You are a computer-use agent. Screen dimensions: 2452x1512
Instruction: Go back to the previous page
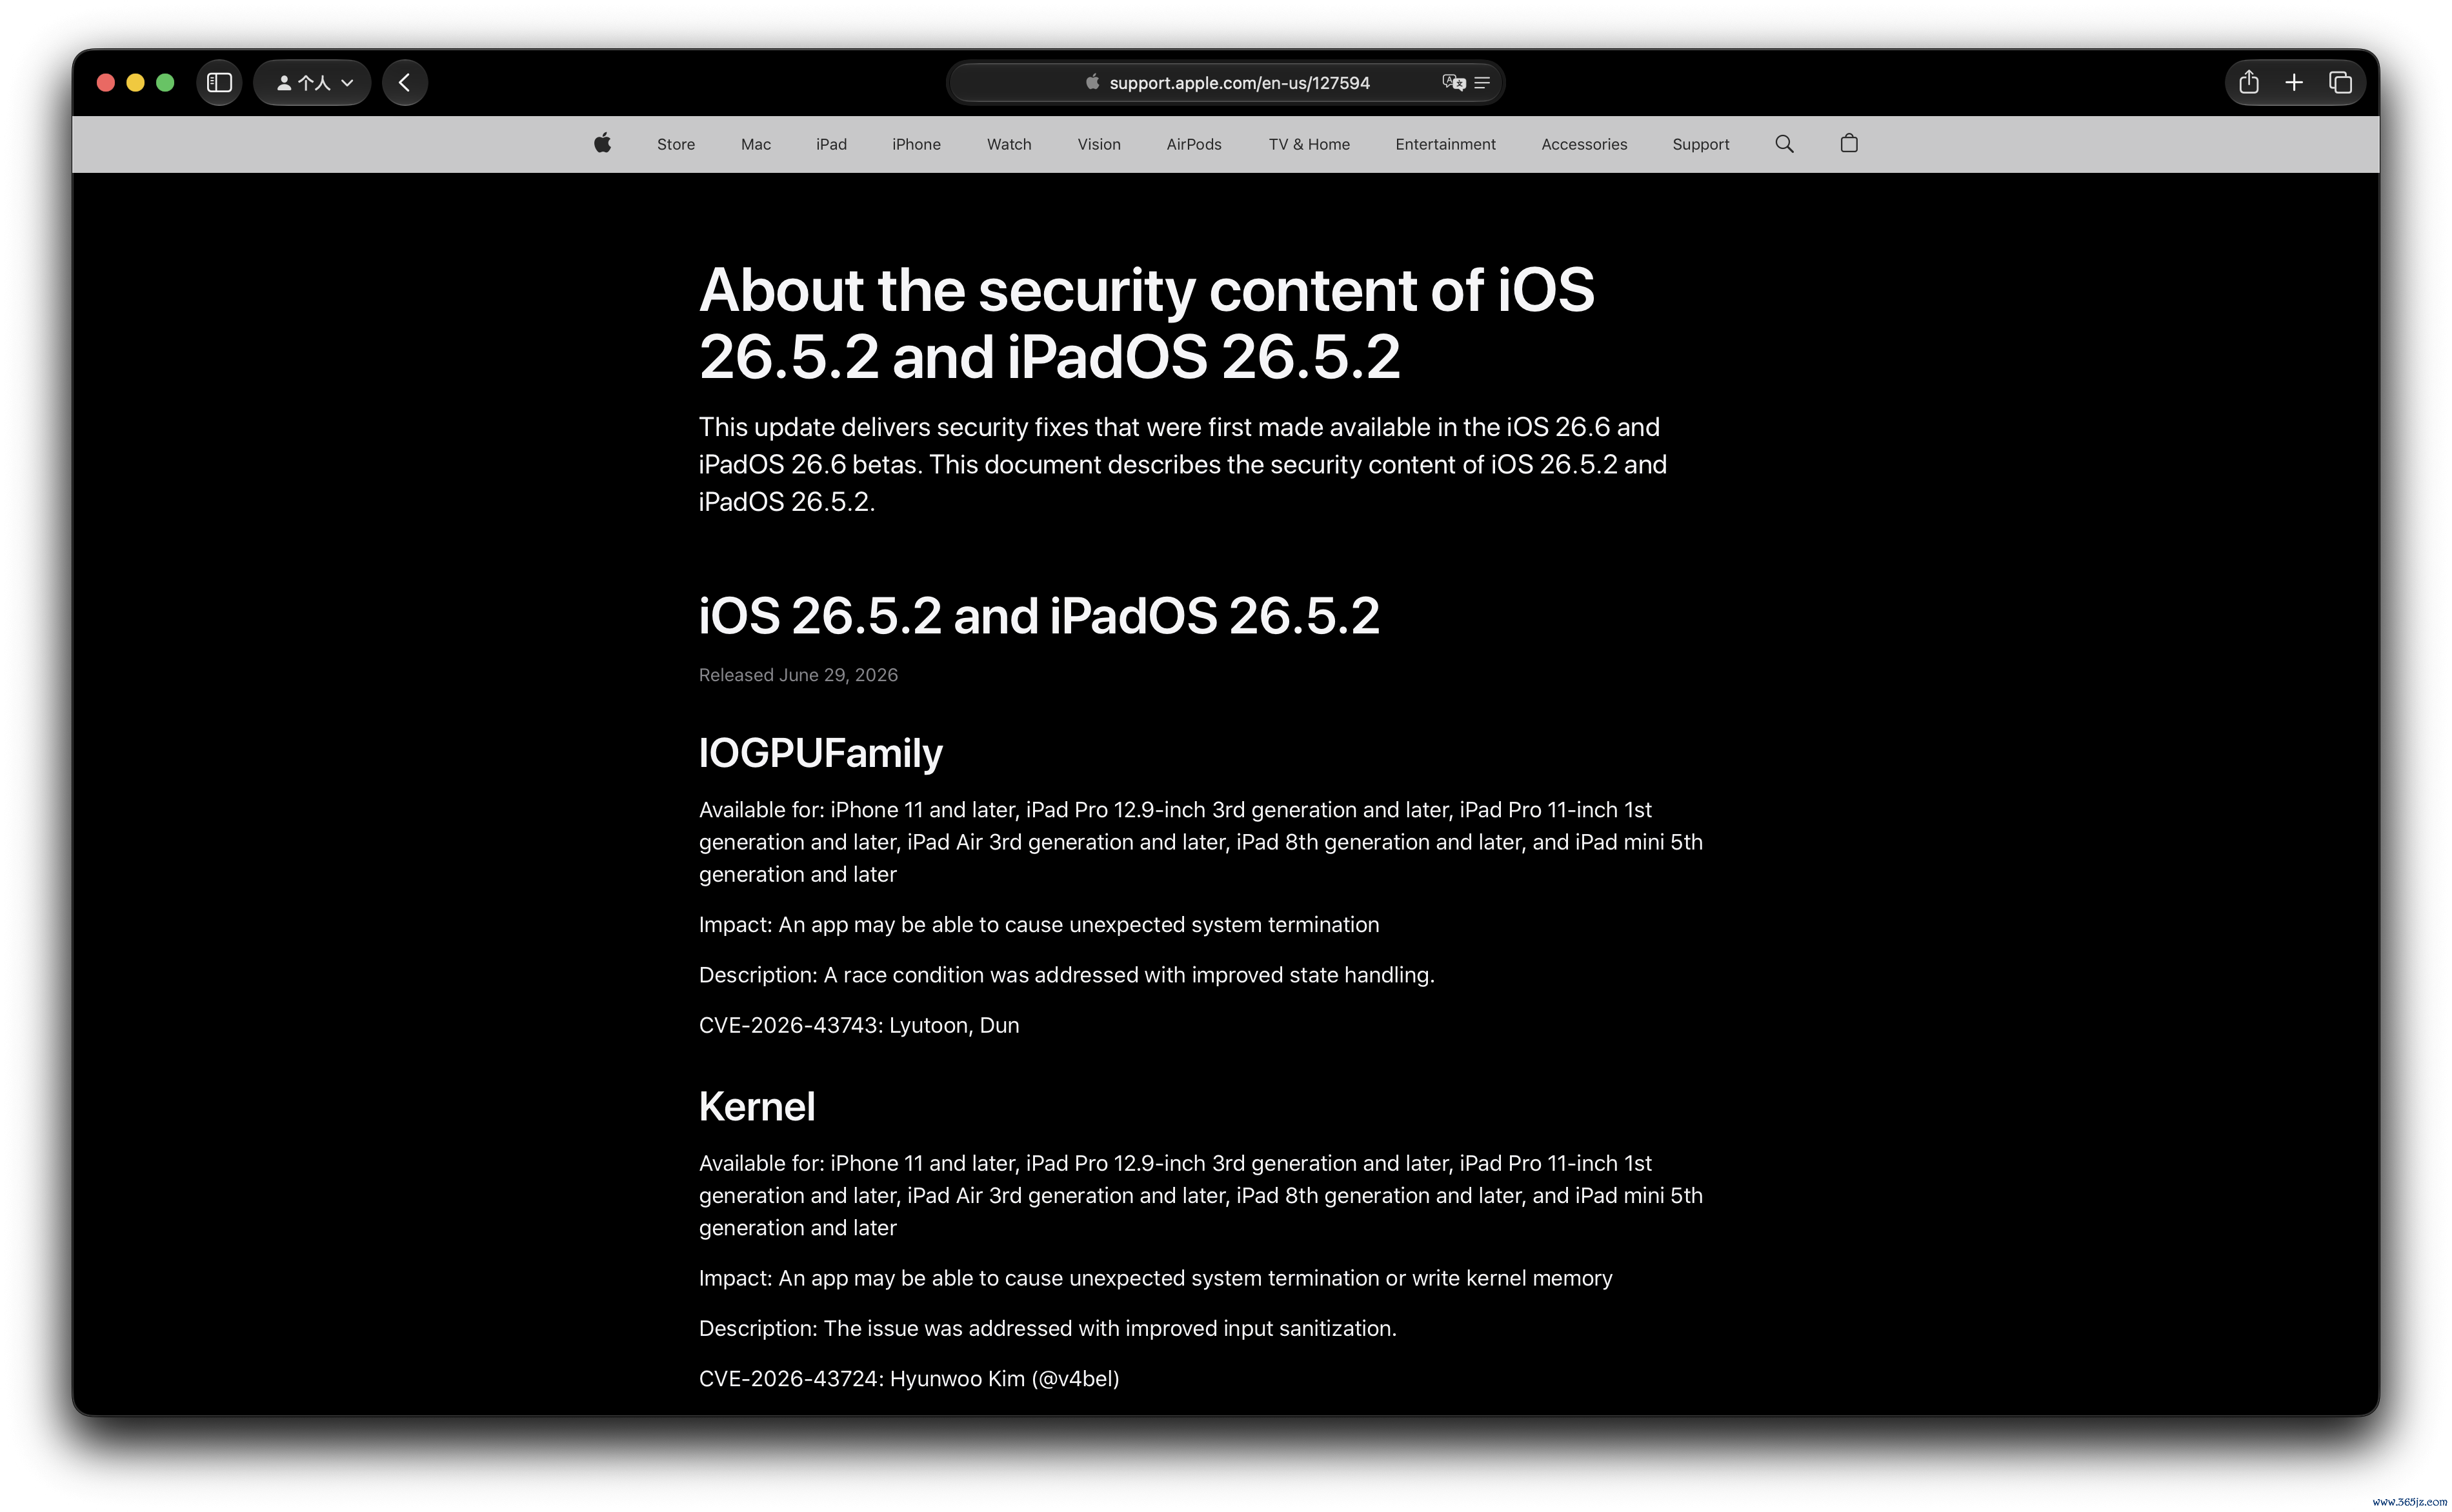(404, 83)
